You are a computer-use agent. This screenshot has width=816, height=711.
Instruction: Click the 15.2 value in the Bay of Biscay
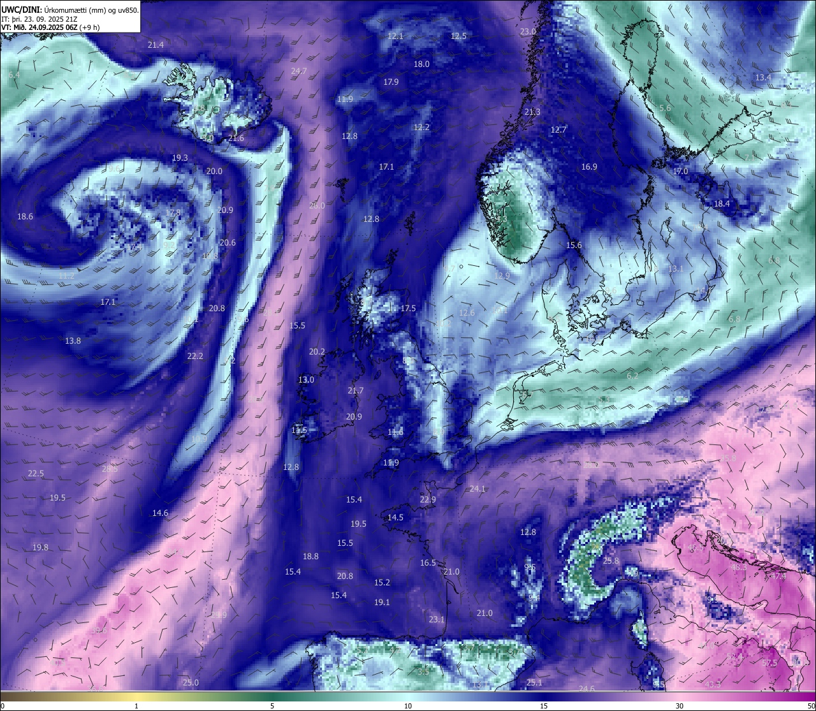(x=382, y=582)
